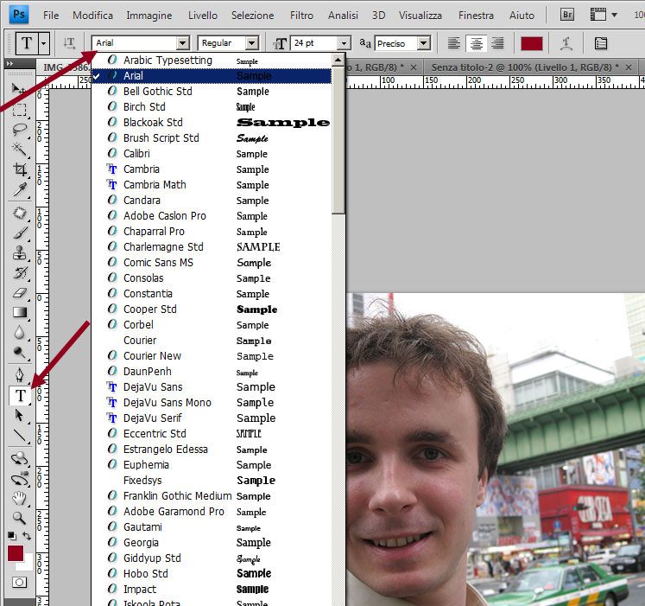Open the foreground color picker
This screenshot has width=645, height=606.
click(16, 553)
